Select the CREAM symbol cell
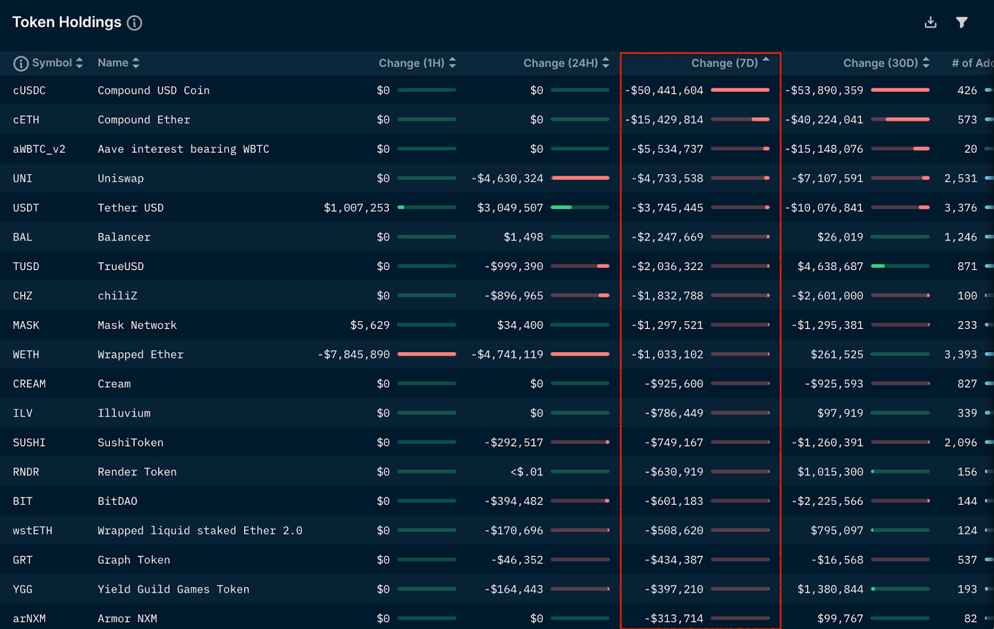The width and height of the screenshot is (994, 629). 29,384
